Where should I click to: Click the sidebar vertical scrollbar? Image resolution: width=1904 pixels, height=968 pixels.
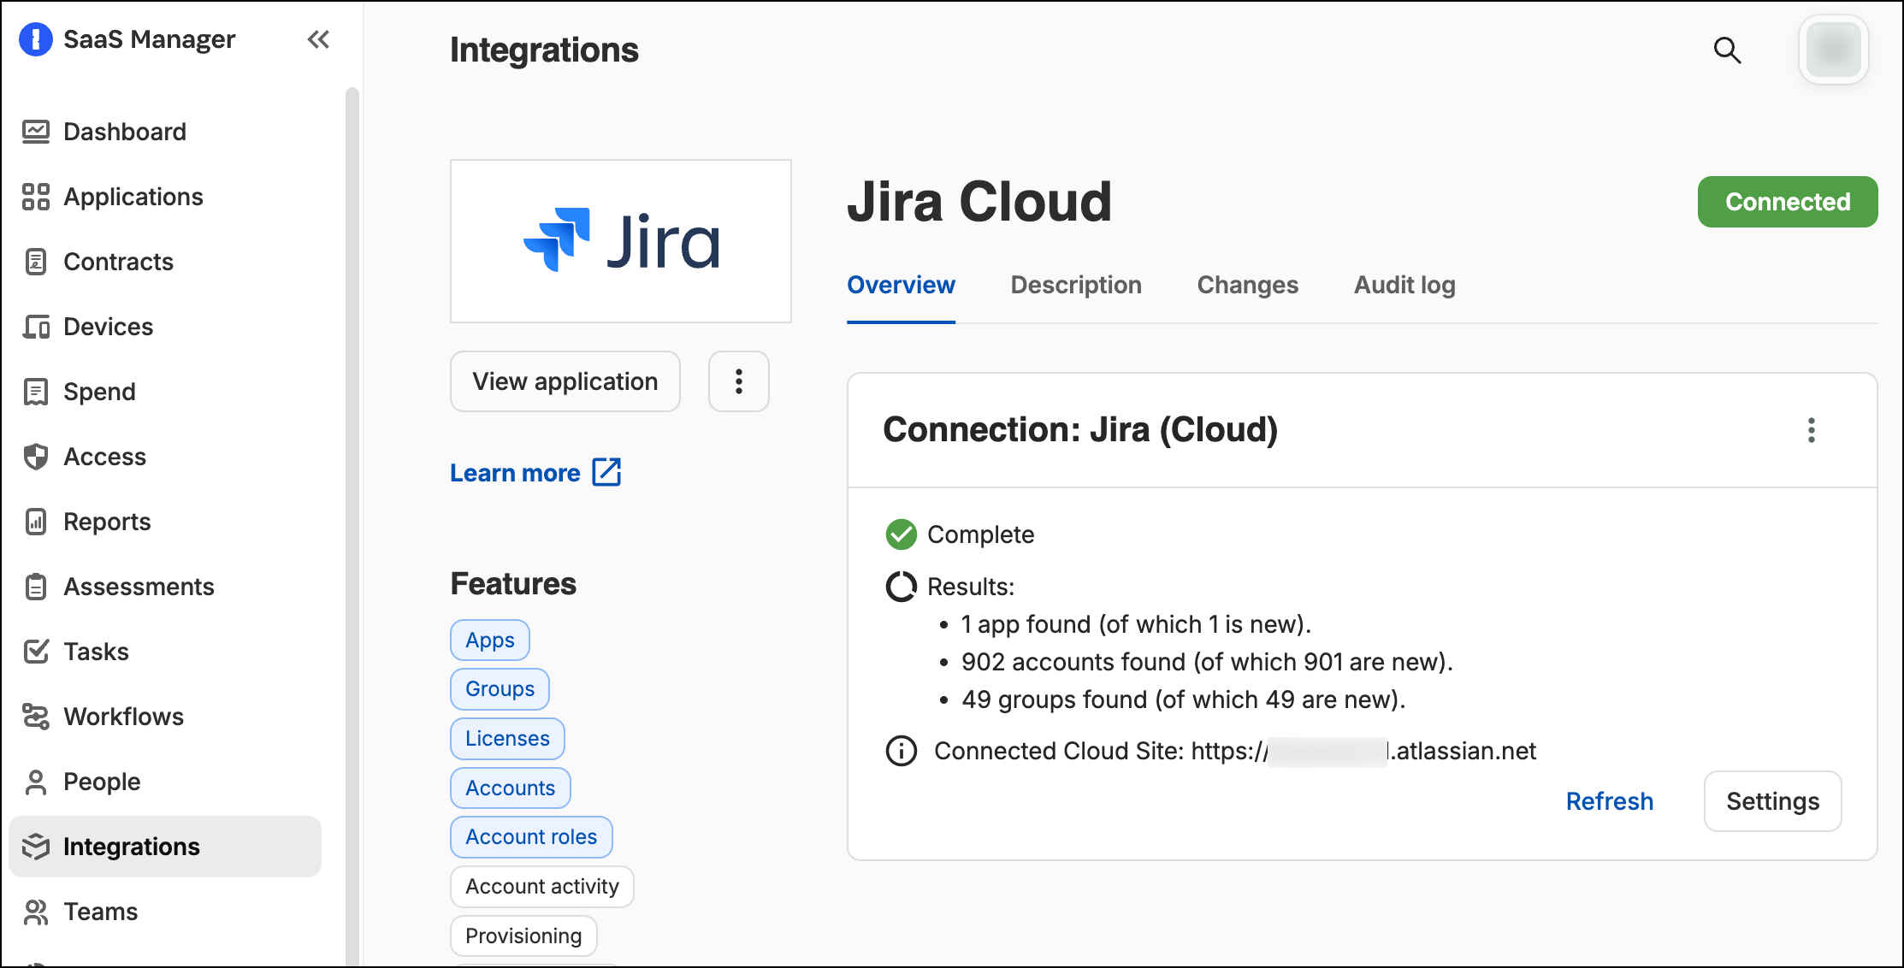[352, 526]
